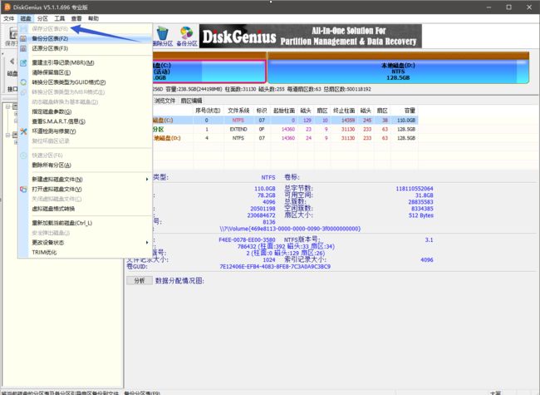
Task: Click the 数据分配情况图 label
Action: (x=179, y=281)
